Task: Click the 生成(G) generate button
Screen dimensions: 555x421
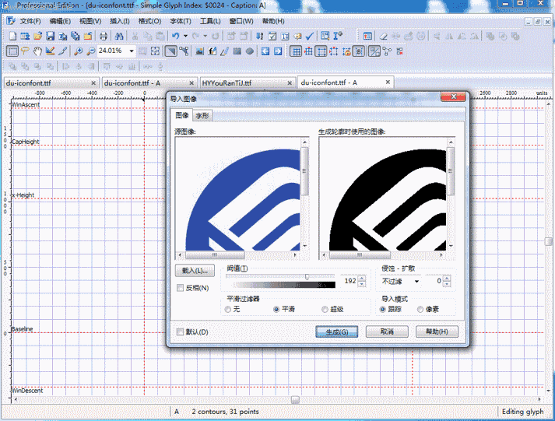Action: pos(336,332)
